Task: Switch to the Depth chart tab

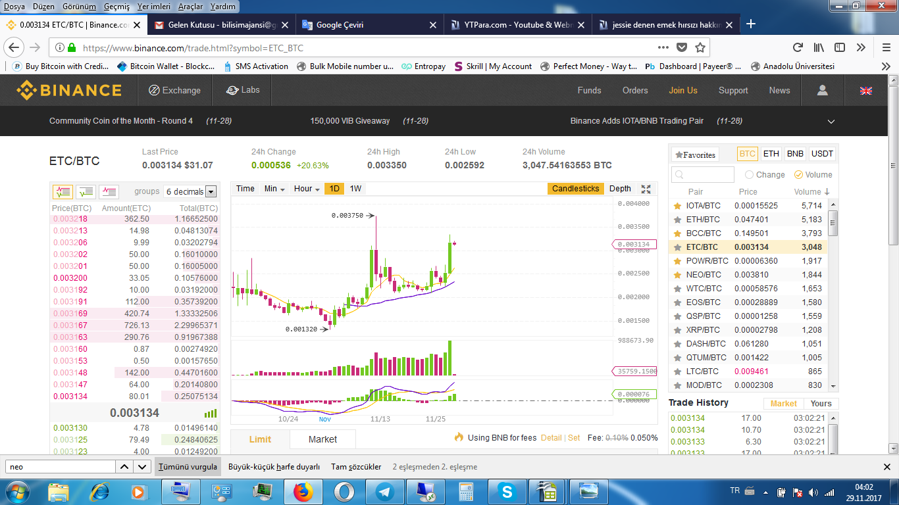Action: pos(620,189)
